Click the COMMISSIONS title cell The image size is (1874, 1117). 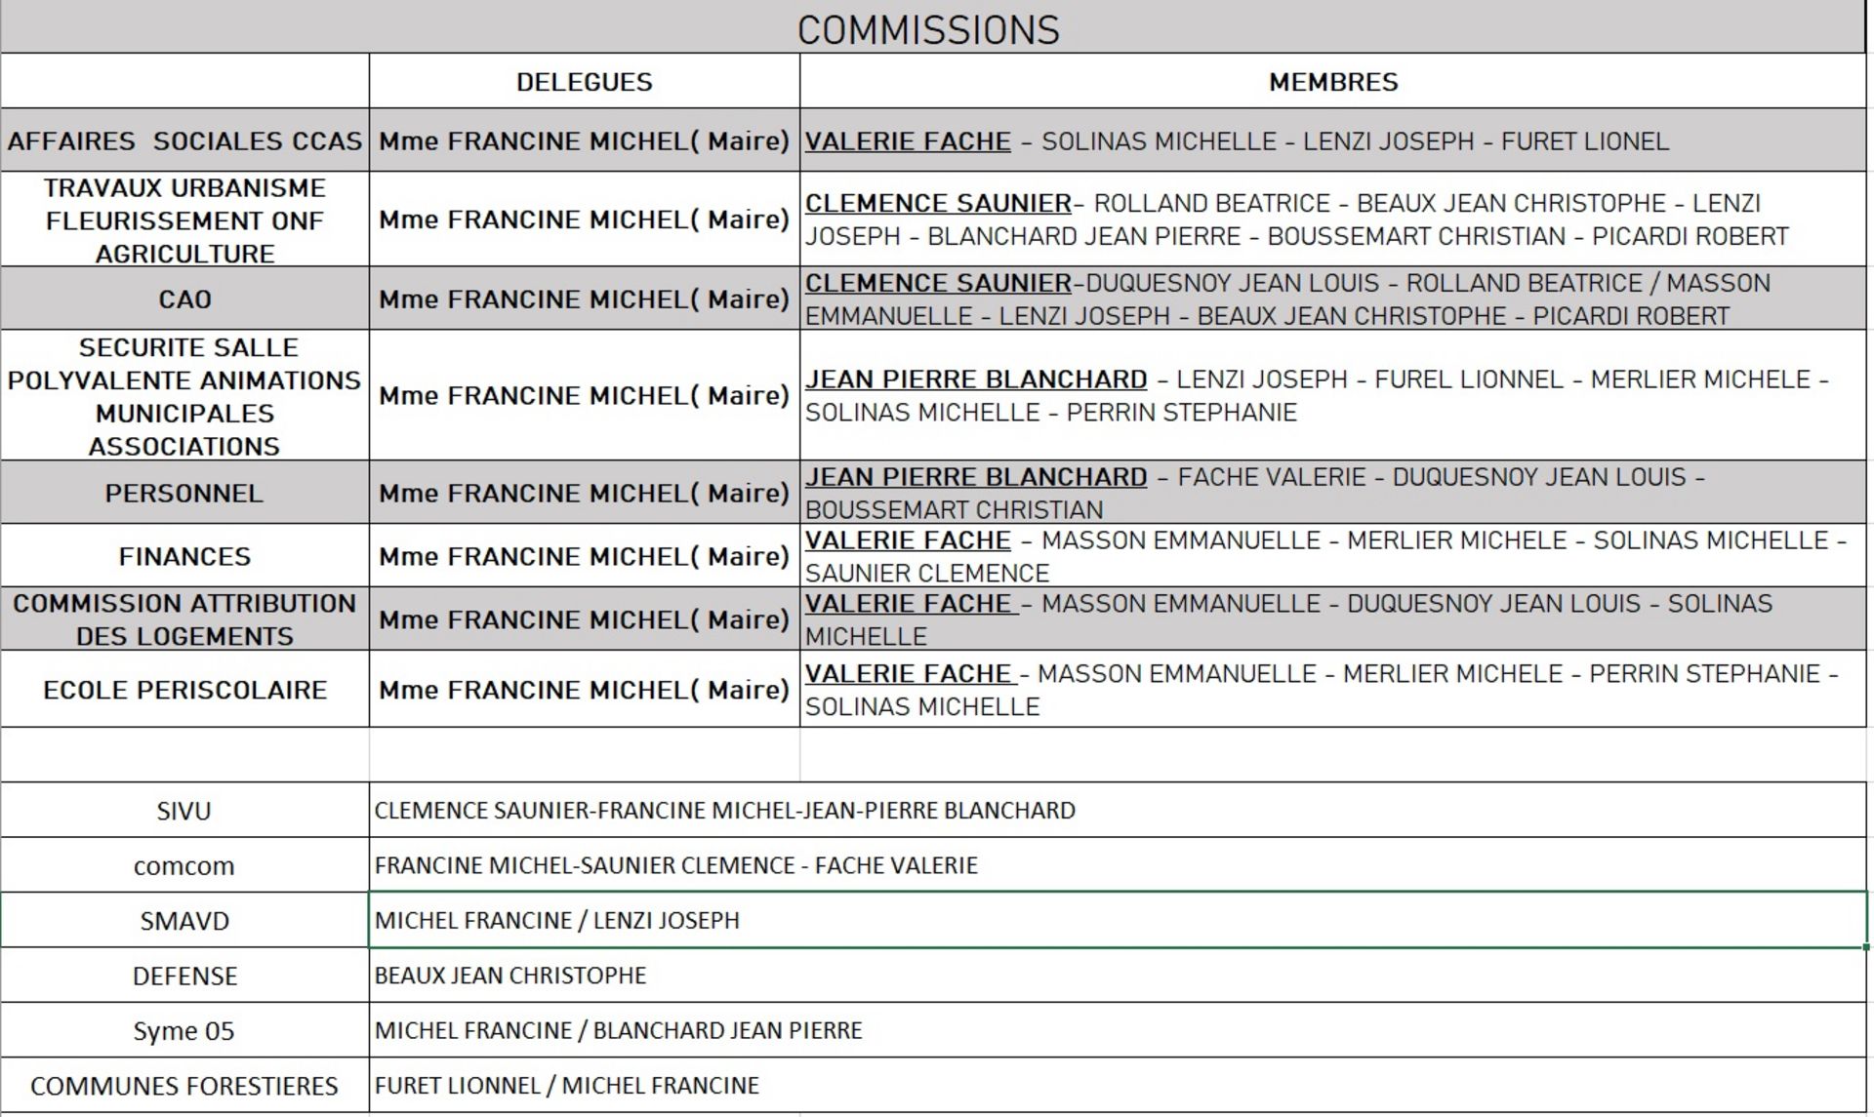click(932, 27)
